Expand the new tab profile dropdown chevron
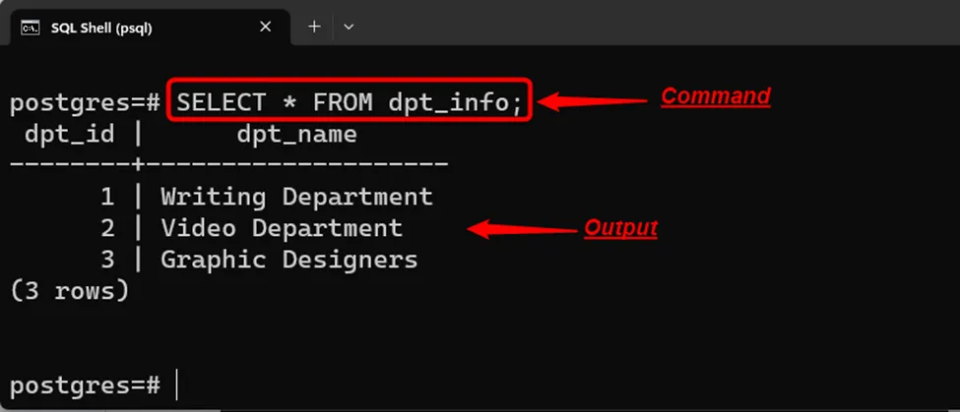960x412 pixels. pyautogui.click(x=348, y=27)
